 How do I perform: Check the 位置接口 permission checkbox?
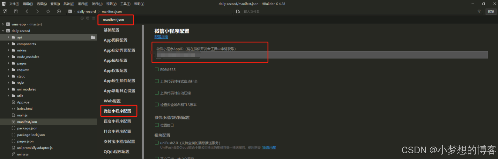point(157,125)
